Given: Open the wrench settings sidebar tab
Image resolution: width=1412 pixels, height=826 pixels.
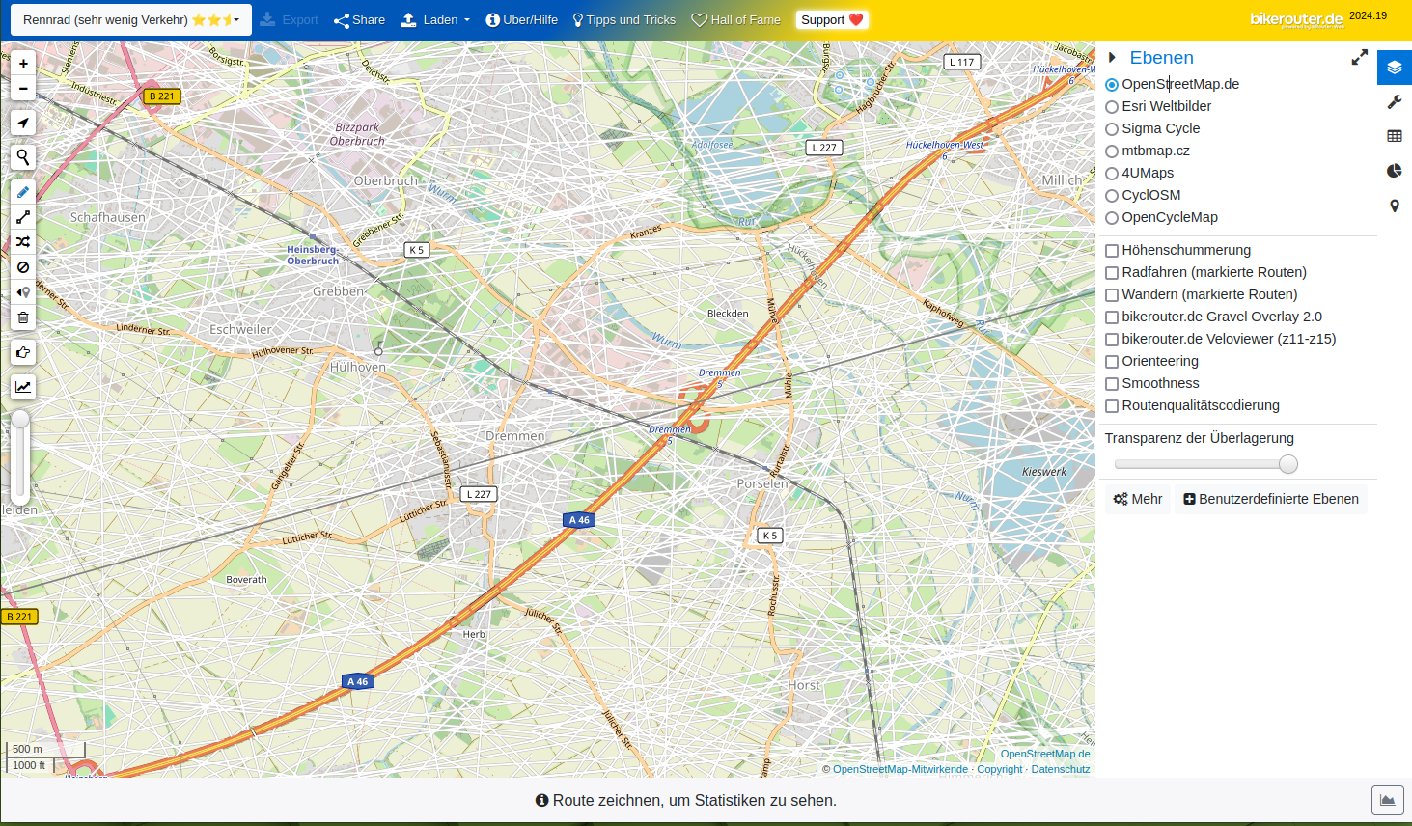Looking at the screenshot, I should click(x=1394, y=102).
